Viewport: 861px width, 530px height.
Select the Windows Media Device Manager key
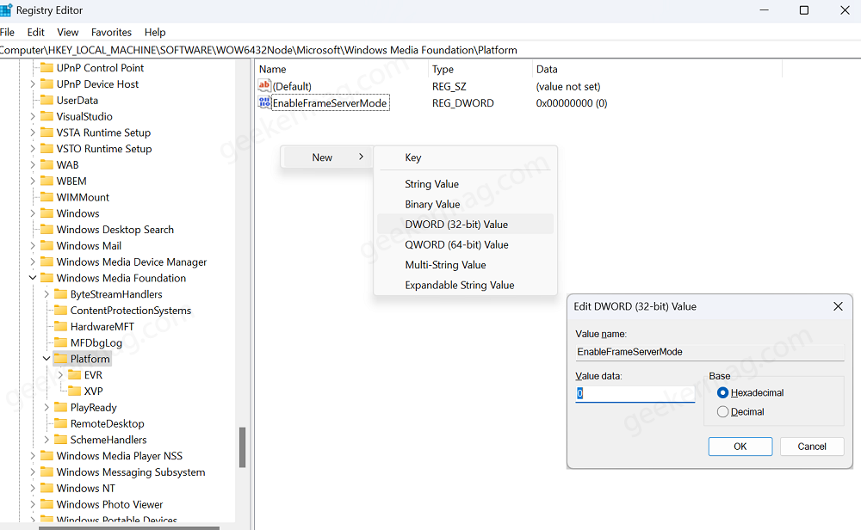coord(132,262)
